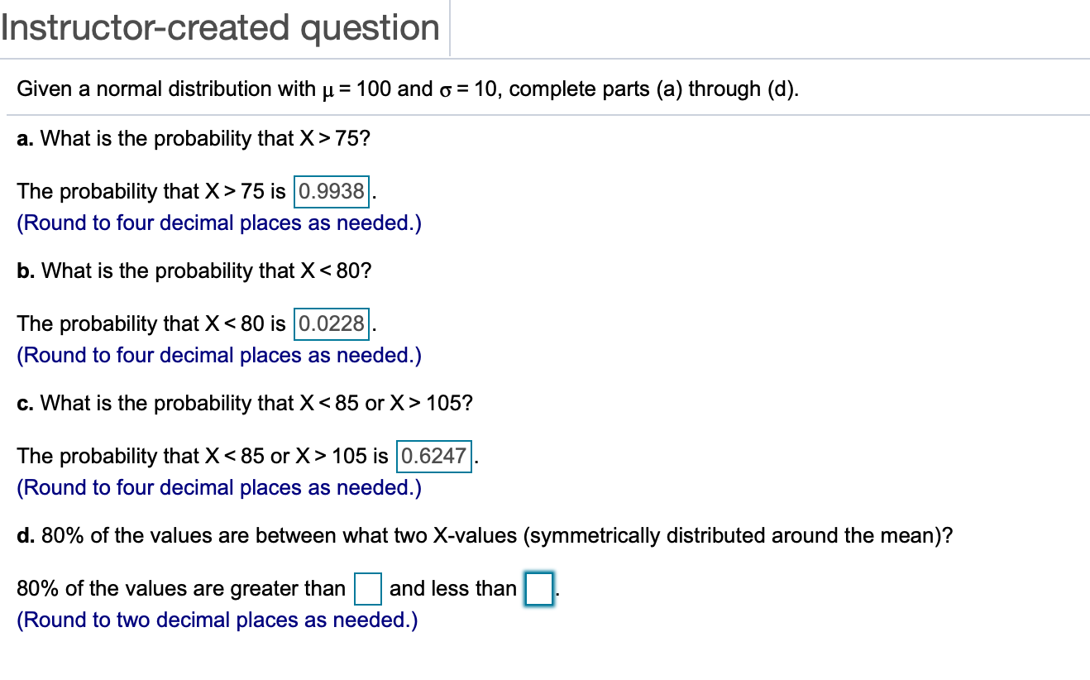This screenshot has width=1090, height=680.
Task: Select the answer field with 0.6247
Action: 433,456
